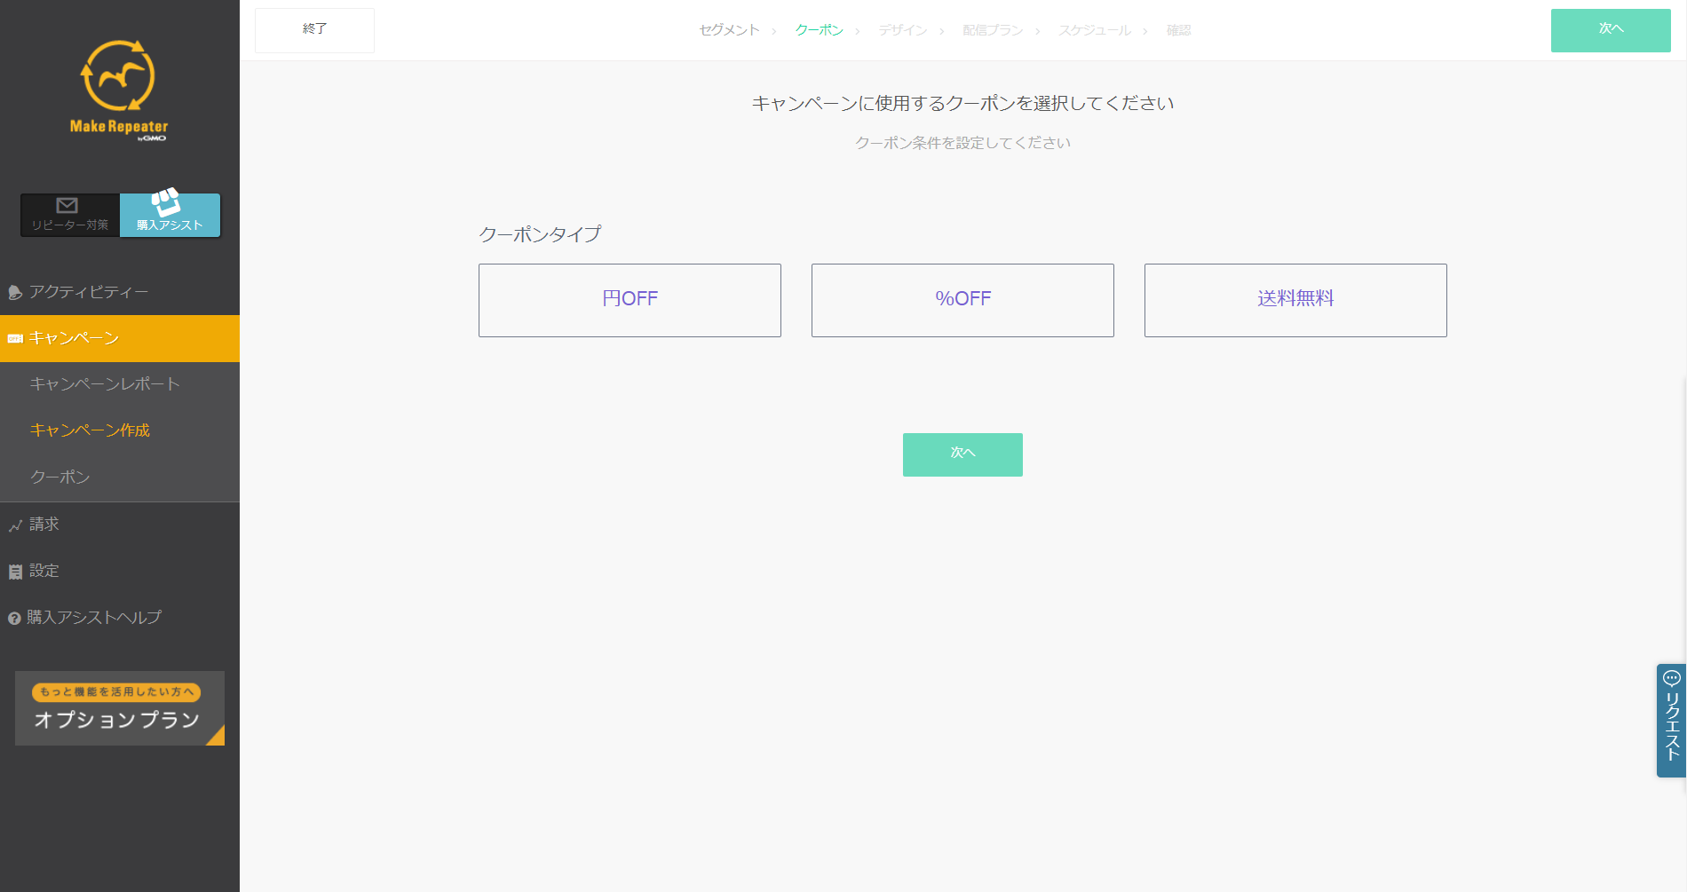Open 請求 in sidebar
This screenshot has height=892, width=1687.
[120, 525]
